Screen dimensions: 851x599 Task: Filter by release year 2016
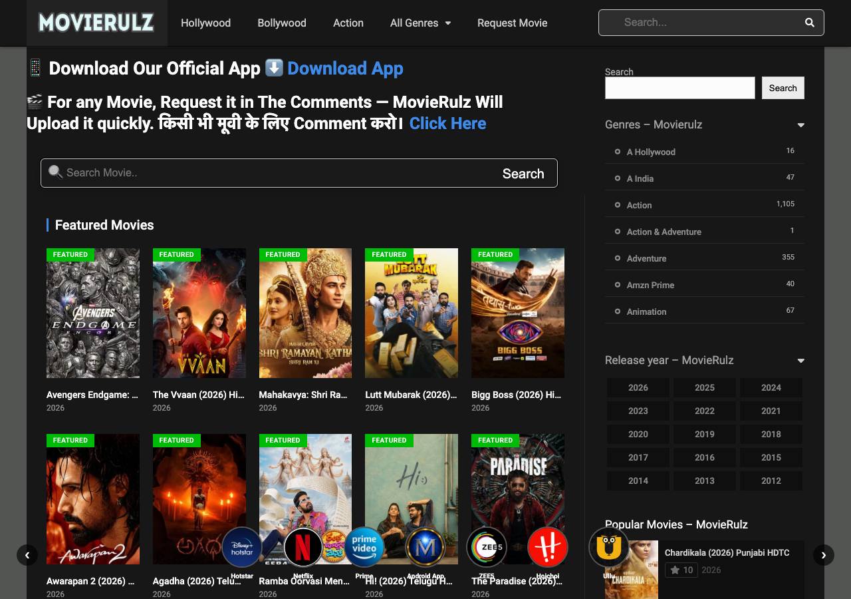pyautogui.click(x=705, y=457)
